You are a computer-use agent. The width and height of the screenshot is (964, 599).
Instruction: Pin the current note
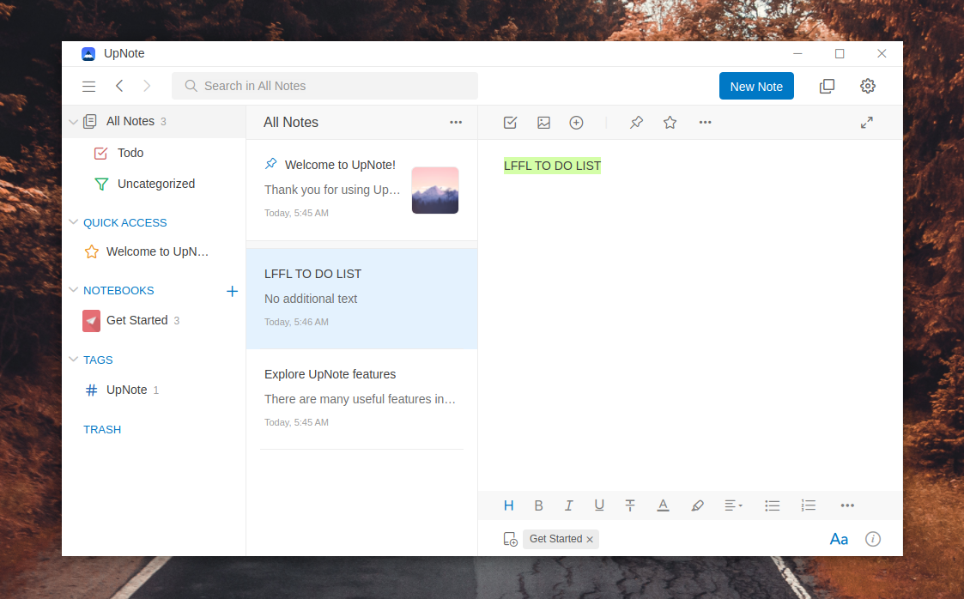pyautogui.click(x=636, y=122)
